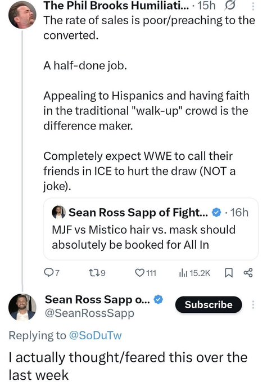This screenshot has height=382, width=267.
Task: Click verified badge next to Sean Ross Sapp o...
Action: click(159, 299)
